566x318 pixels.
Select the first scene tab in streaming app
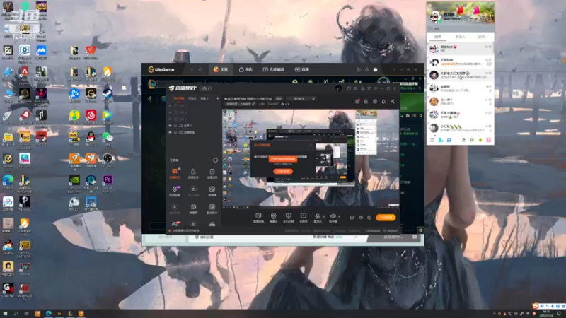[179, 98]
